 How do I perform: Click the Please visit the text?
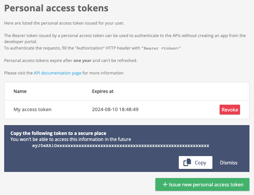coord(19,73)
